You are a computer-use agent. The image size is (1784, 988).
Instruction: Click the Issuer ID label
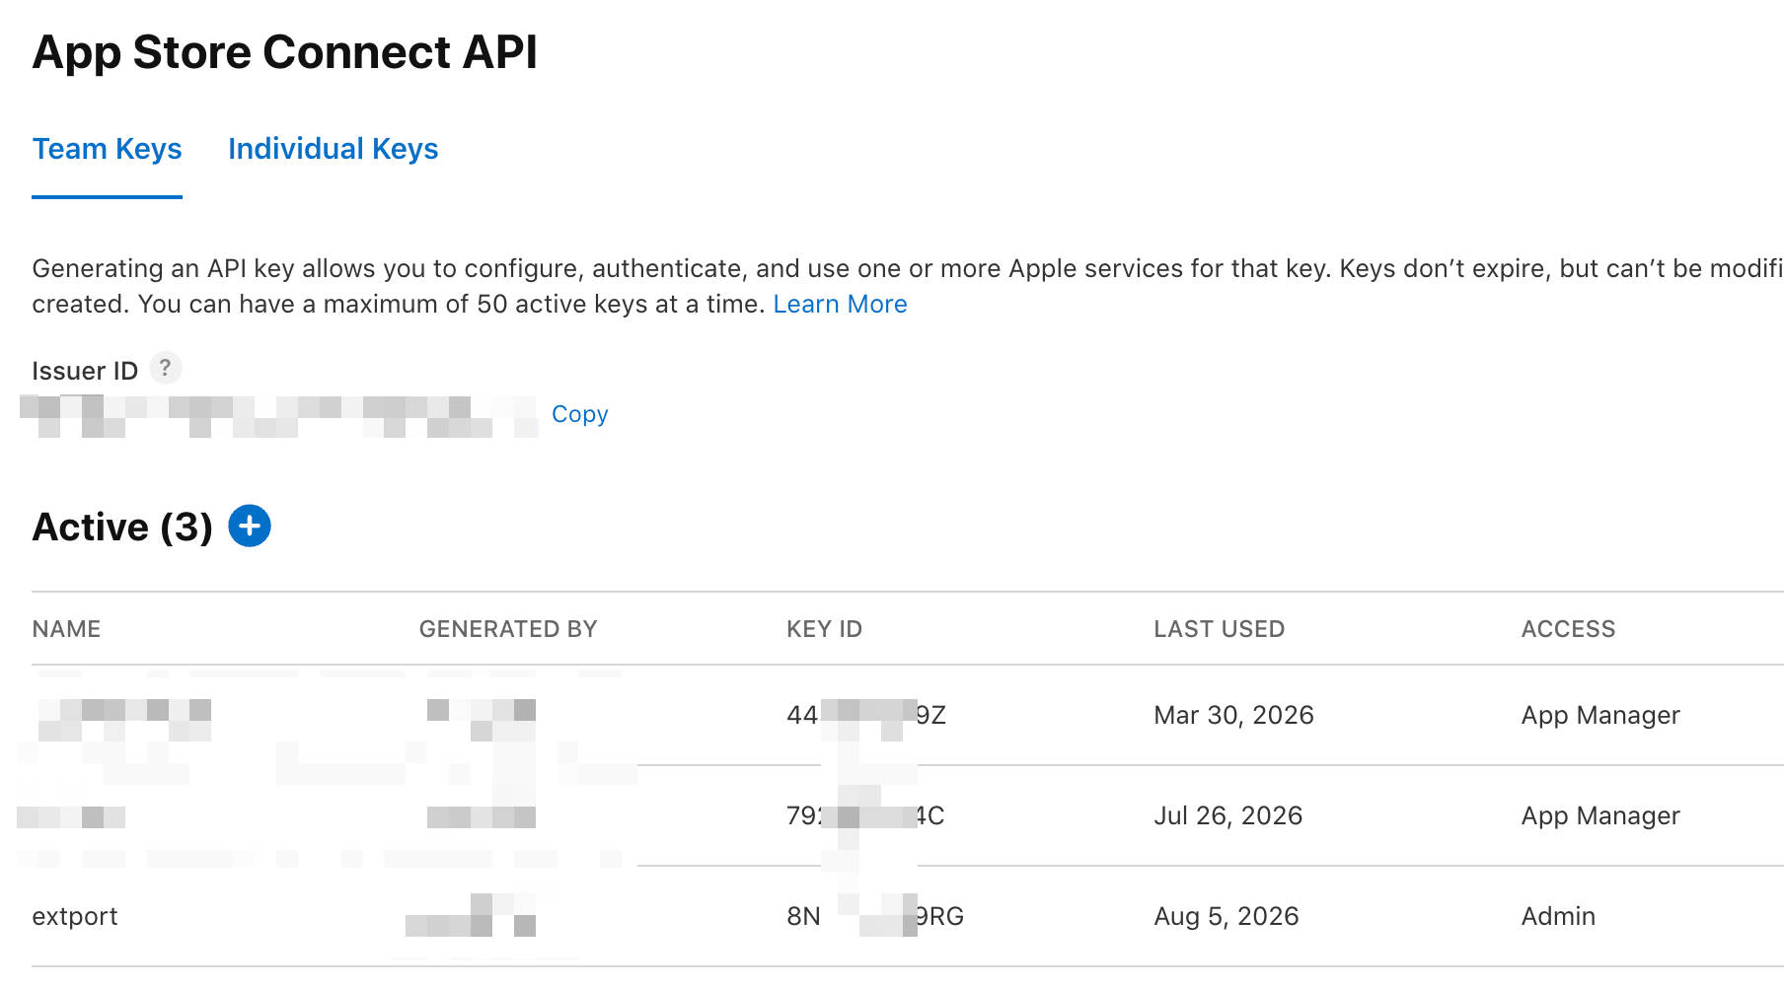(x=85, y=371)
